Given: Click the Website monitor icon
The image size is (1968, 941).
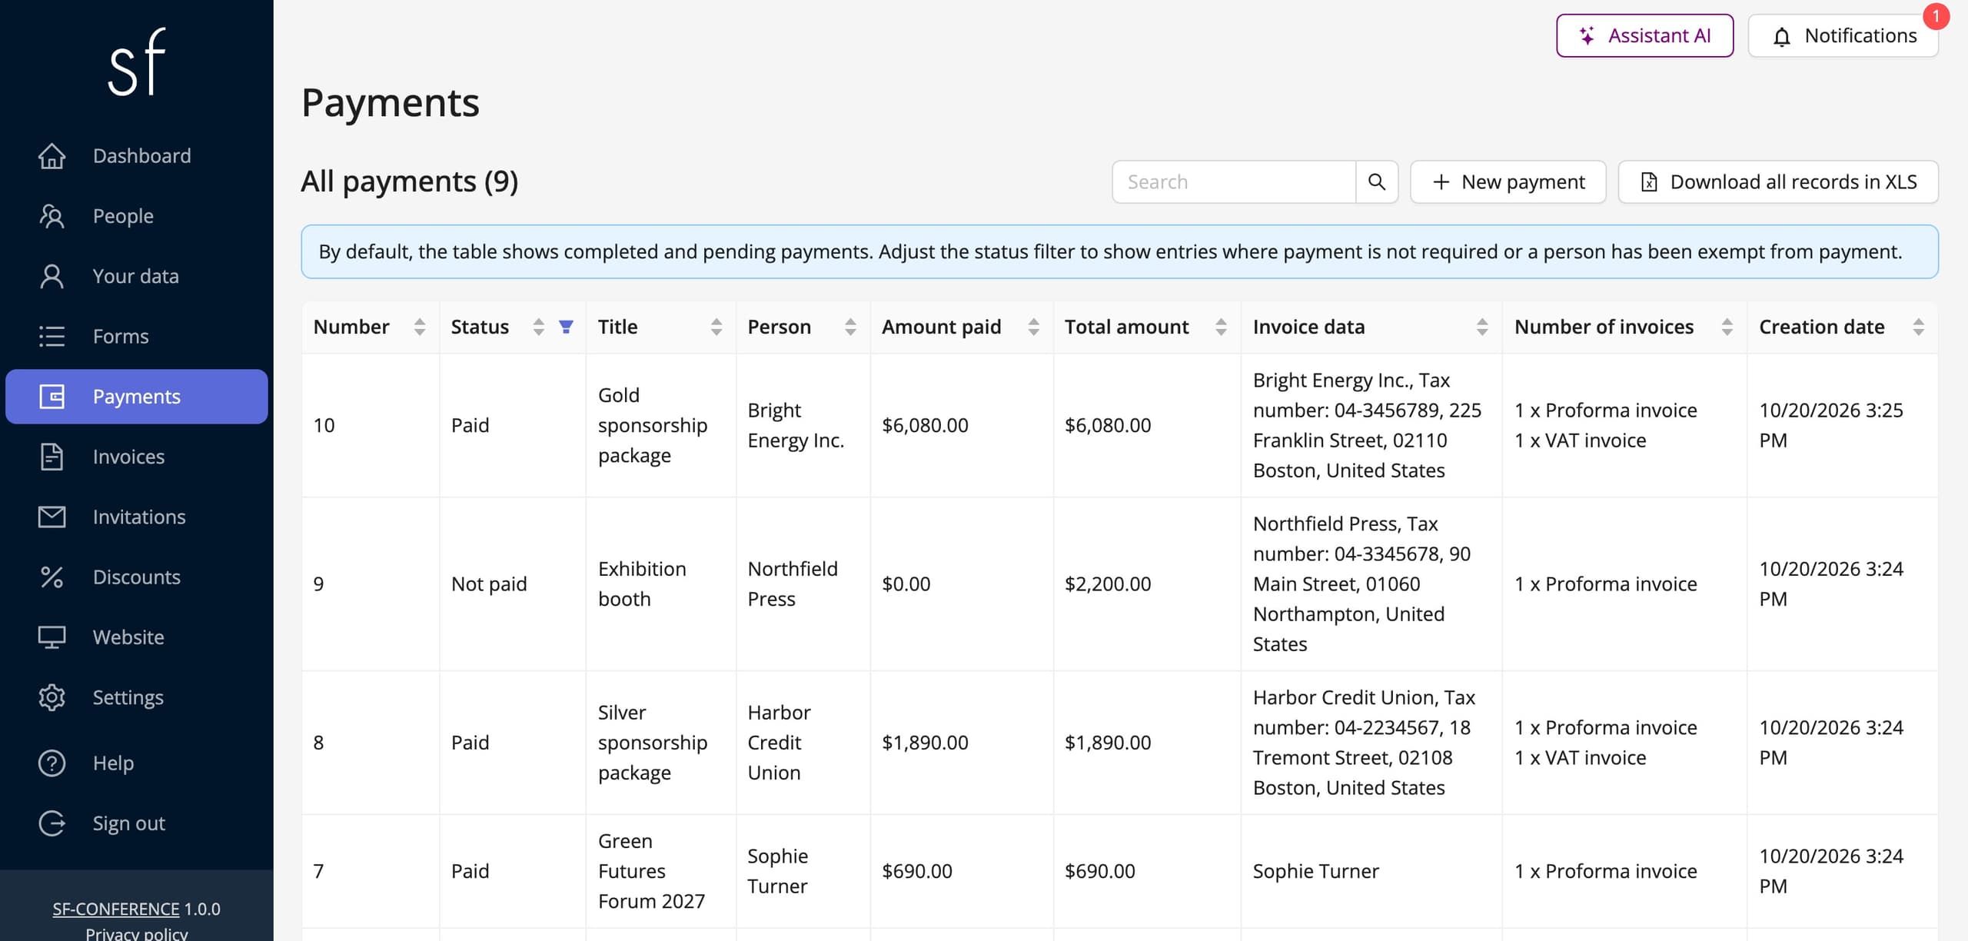Looking at the screenshot, I should pyautogui.click(x=52, y=637).
